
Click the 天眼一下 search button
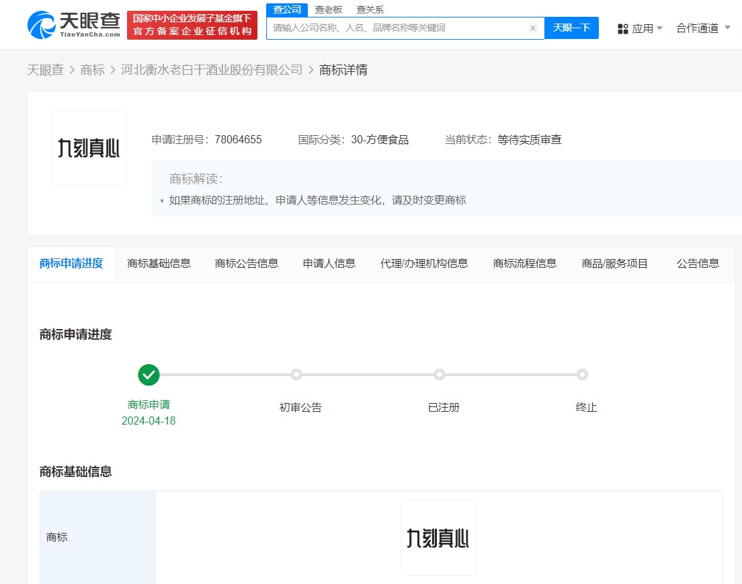[571, 28]
